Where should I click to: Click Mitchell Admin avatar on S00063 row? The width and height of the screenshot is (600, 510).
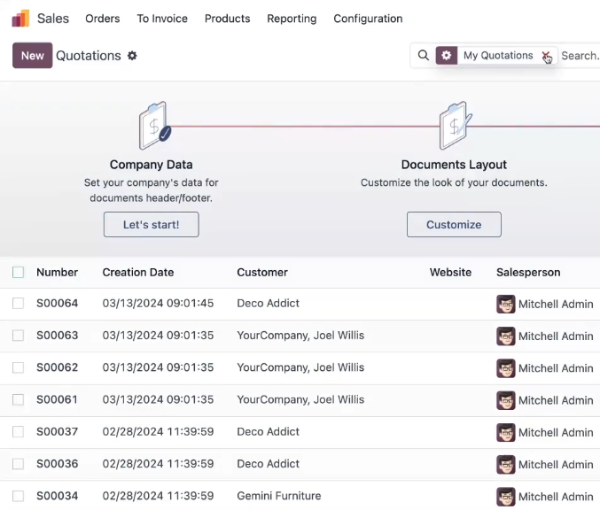pos(505,336)
